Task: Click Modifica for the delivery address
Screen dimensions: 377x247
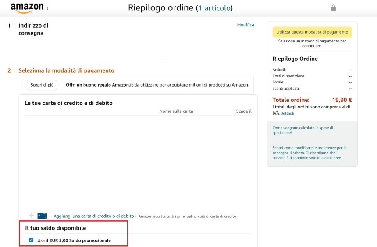Action: coord(245,24)
